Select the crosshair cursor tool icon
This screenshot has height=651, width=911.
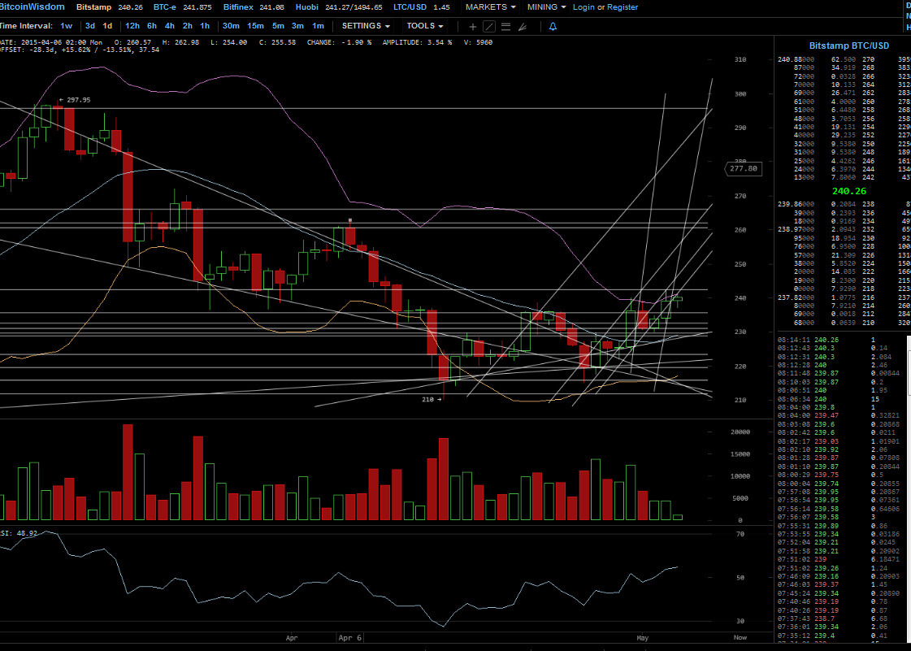tap(473, 26)
